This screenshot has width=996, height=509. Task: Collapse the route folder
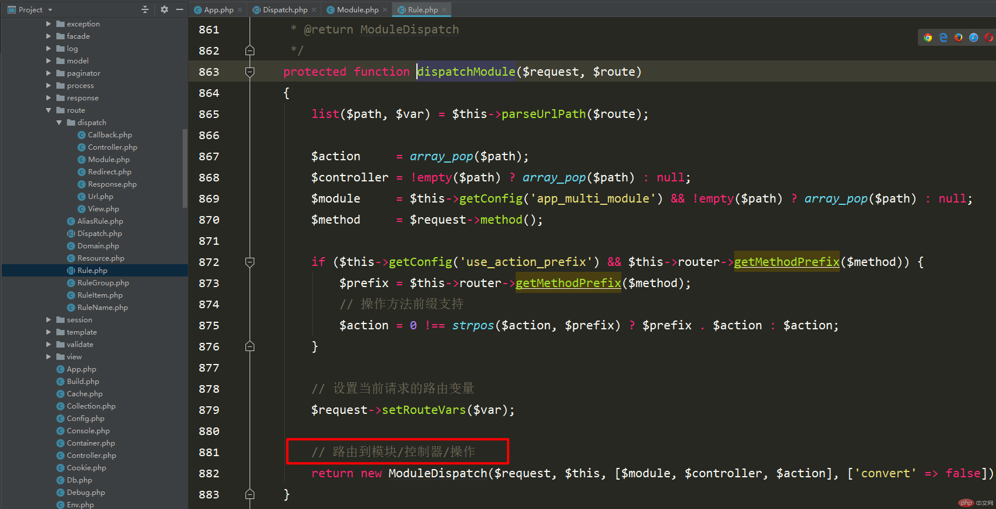click(x=49, y=110)
